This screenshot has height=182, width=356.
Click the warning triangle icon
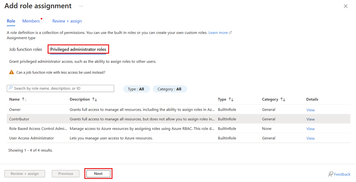tap(11, 72)
